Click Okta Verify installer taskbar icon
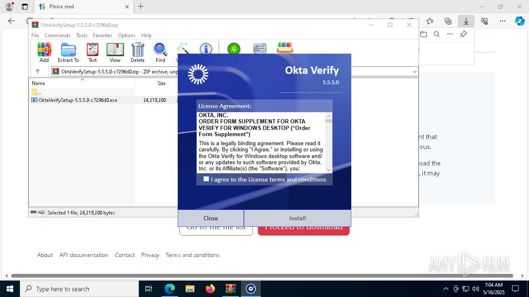Image resolution: width=529 pixels, height=297 pixels. (250, 289)
